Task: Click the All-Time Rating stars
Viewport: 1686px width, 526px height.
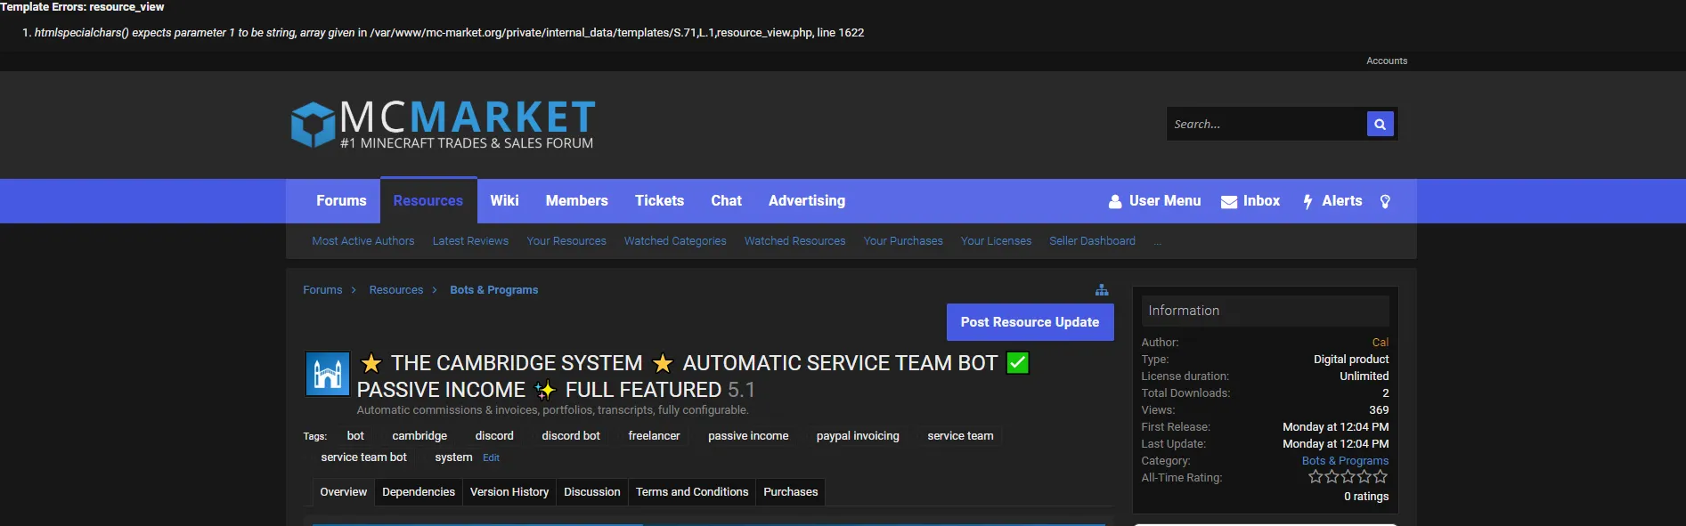Action: click(x=1348, y=477)
